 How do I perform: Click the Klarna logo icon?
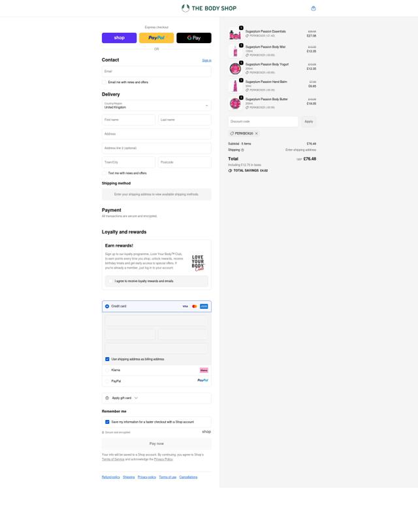[204, 370]
